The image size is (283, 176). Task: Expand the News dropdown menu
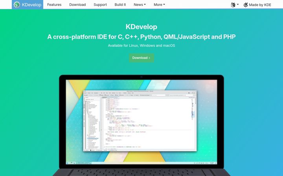click(140, 5)
